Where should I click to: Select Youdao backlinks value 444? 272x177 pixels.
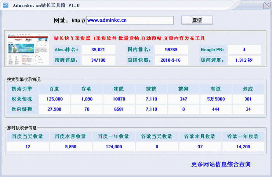[x=216, y=109]
